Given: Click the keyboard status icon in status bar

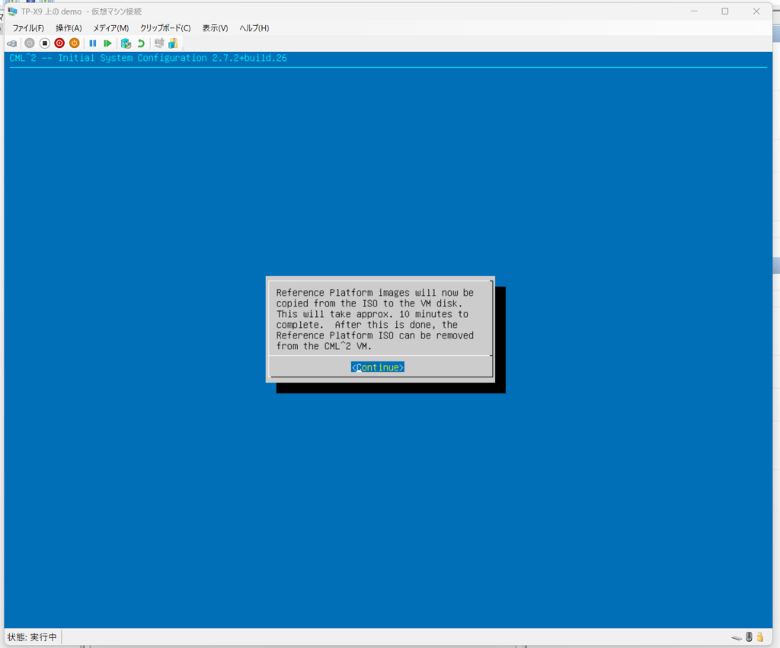Looking at the screenshot, I should pyautogui.click(x=737, y=637).
